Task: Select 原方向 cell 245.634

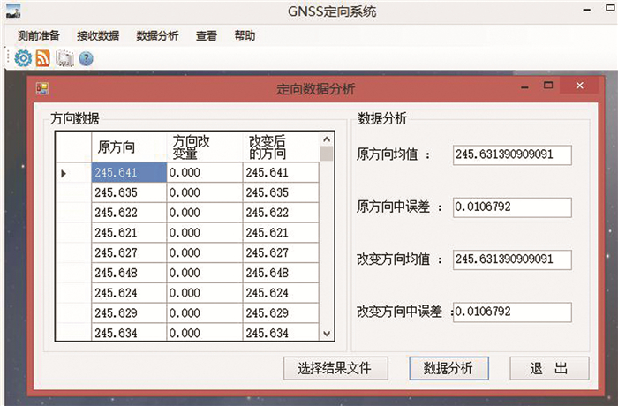Action: point(129,332)
